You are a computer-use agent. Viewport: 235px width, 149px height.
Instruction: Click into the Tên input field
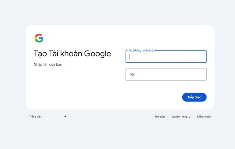coord(166,74)
